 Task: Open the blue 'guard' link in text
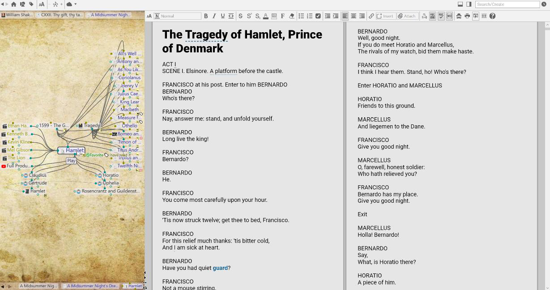(x=220, y=268)
